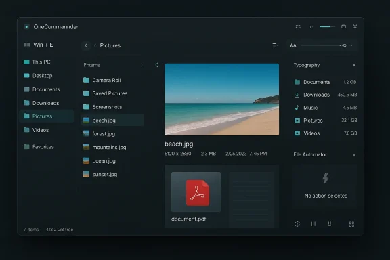390x260 pixels.
Task: Click the mountains.jpg thumbnail icon
Action: (86, 147)
